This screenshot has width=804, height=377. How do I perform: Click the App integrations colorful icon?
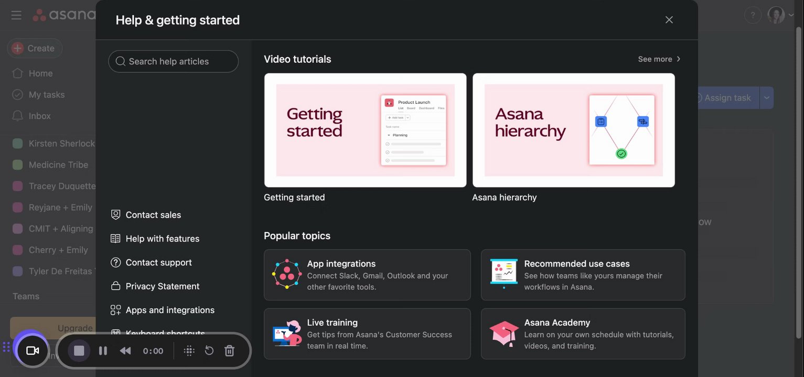286,274
